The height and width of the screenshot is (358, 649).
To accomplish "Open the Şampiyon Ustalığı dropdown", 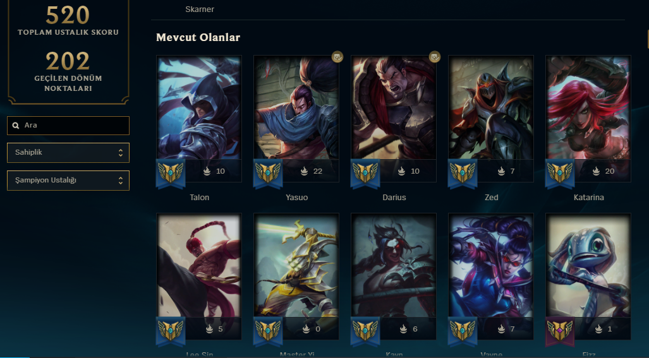I will [x=68, y=181].
